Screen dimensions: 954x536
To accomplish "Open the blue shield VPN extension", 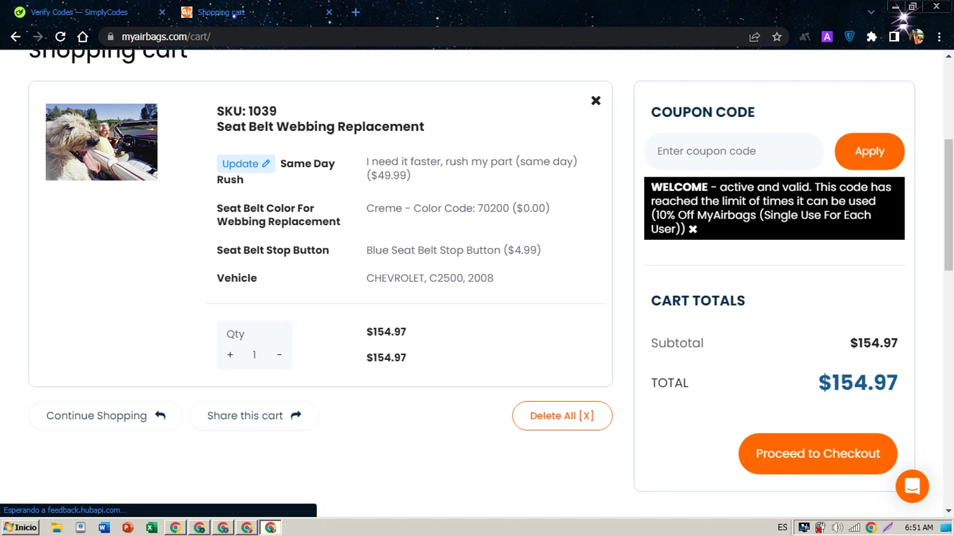I will [x=849, y=37].
